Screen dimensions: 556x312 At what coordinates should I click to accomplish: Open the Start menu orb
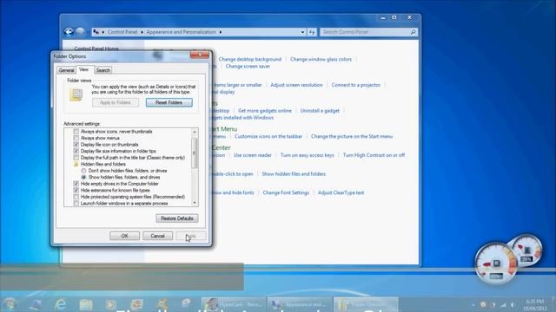(10, 304)
